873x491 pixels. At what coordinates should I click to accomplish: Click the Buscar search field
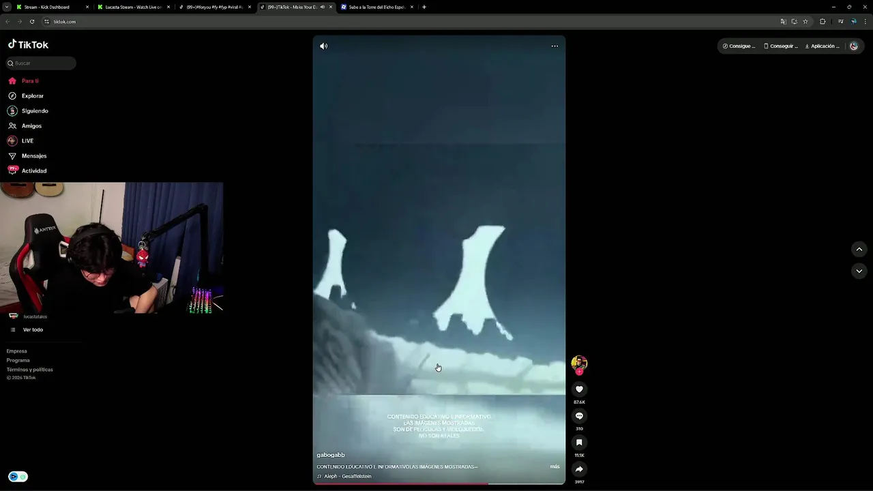[41, 63]
